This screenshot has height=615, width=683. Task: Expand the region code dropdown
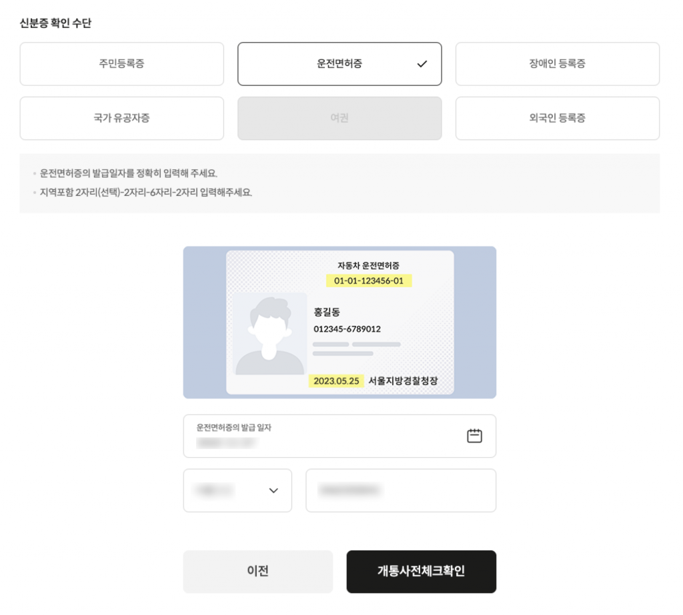[x=237, y=490]
